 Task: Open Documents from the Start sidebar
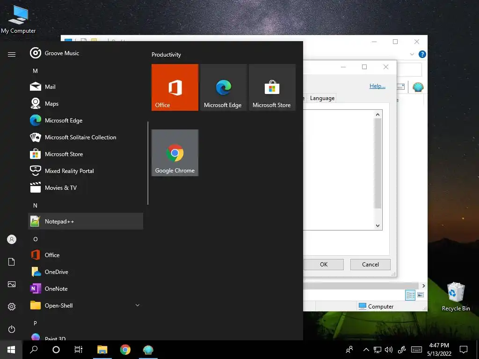(x=12, y=262)
